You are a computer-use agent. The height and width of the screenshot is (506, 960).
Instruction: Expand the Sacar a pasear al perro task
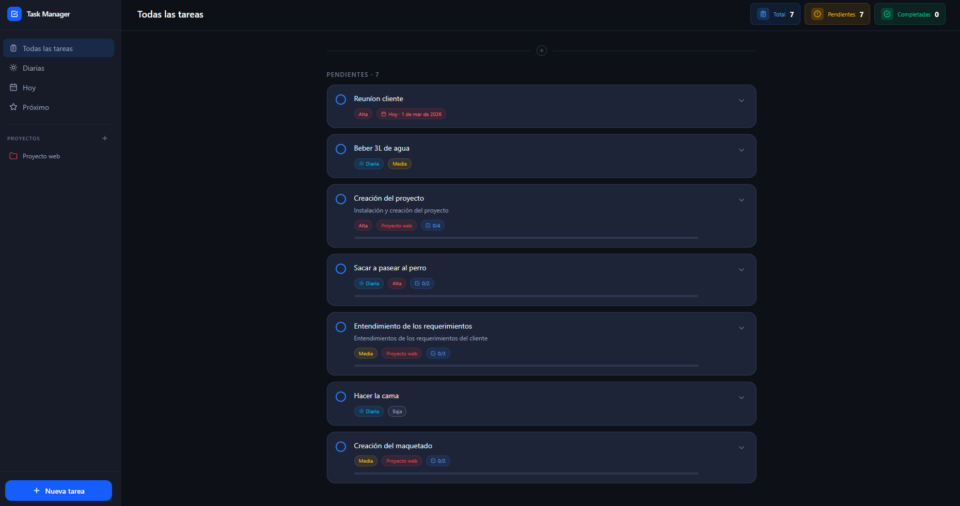tap(742, 269)
